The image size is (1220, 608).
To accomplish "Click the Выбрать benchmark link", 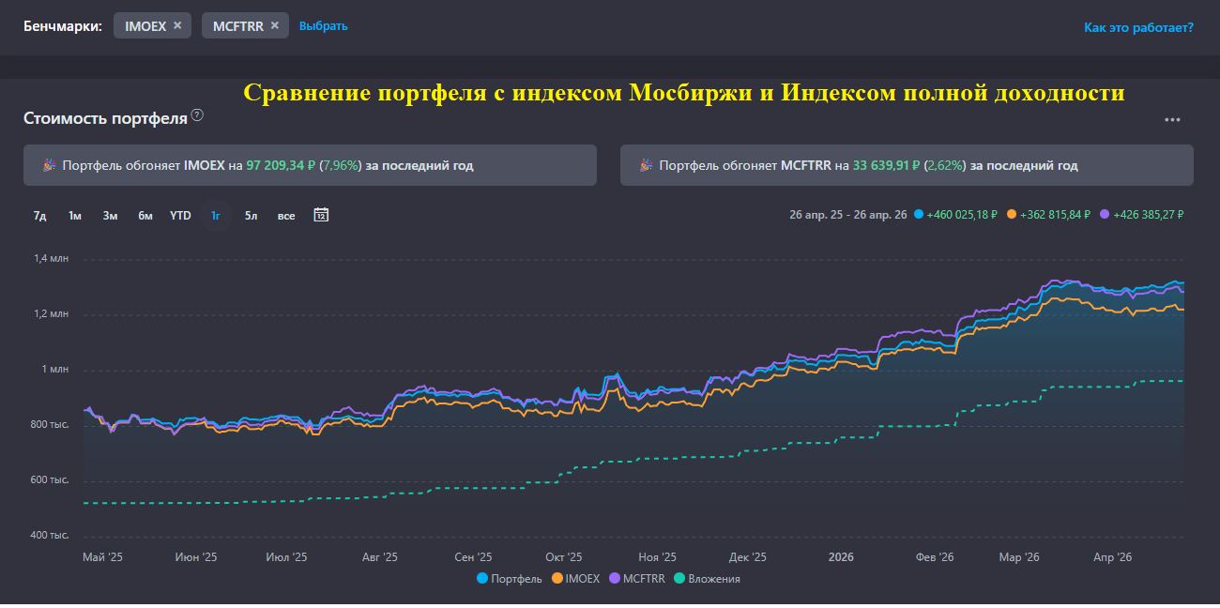I will (324, 26).
